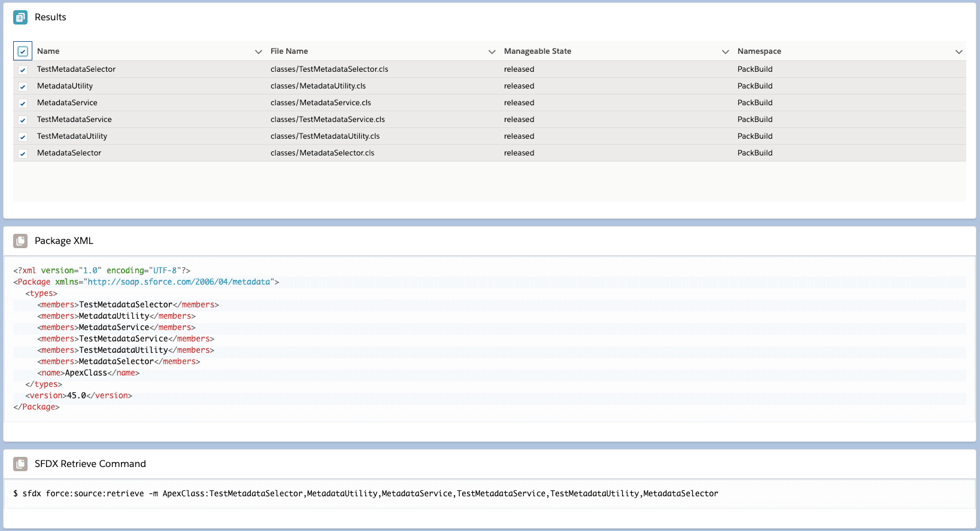980x531 pixels.
Task: Click the TestMetadataSelector members XML line
Action: (128, 305)
